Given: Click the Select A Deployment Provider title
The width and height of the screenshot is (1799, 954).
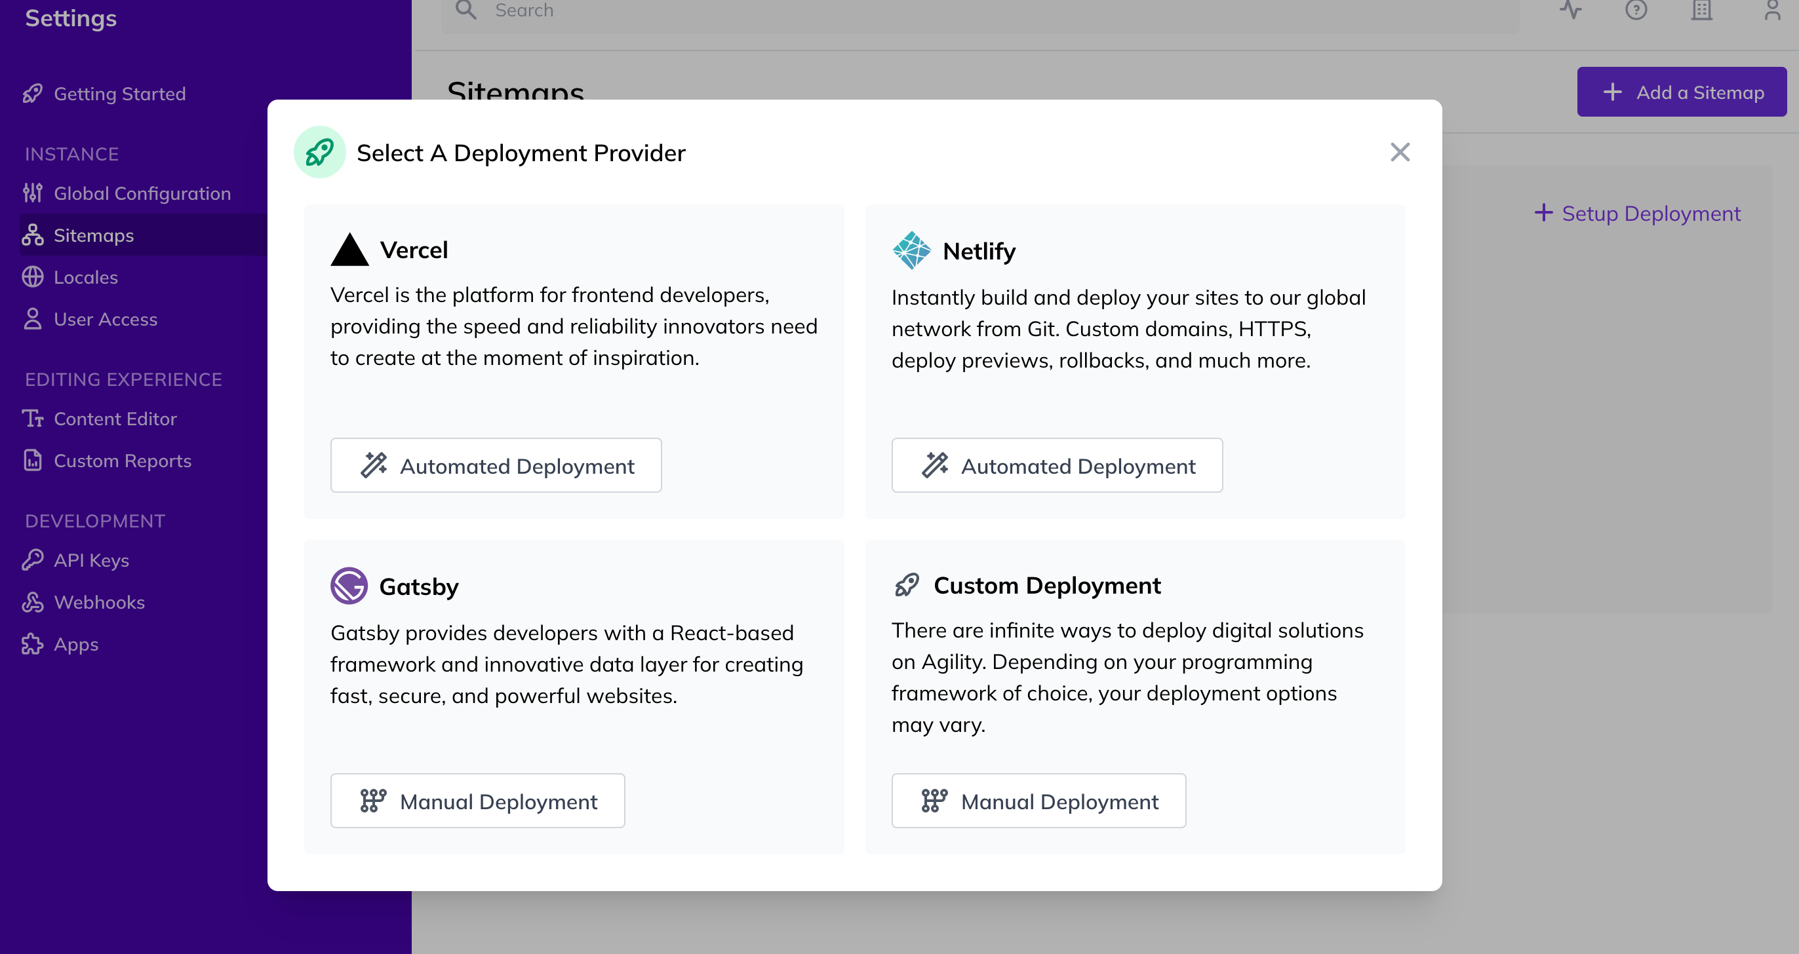Looking at the screenshot, I should [521, 153].
